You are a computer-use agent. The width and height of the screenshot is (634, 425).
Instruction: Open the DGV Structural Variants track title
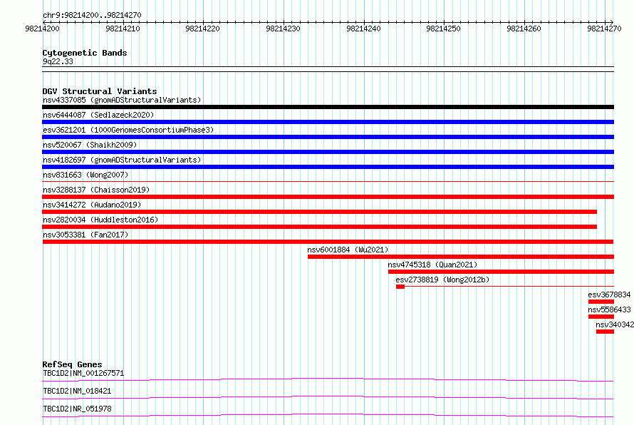click(x=100, y=91)
